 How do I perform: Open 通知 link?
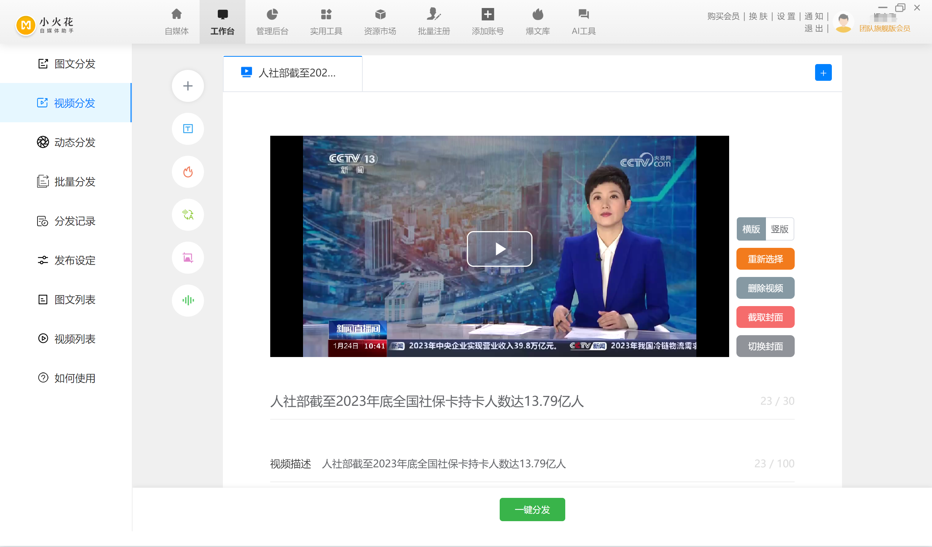pyautogui.click(x=813, y=16)
